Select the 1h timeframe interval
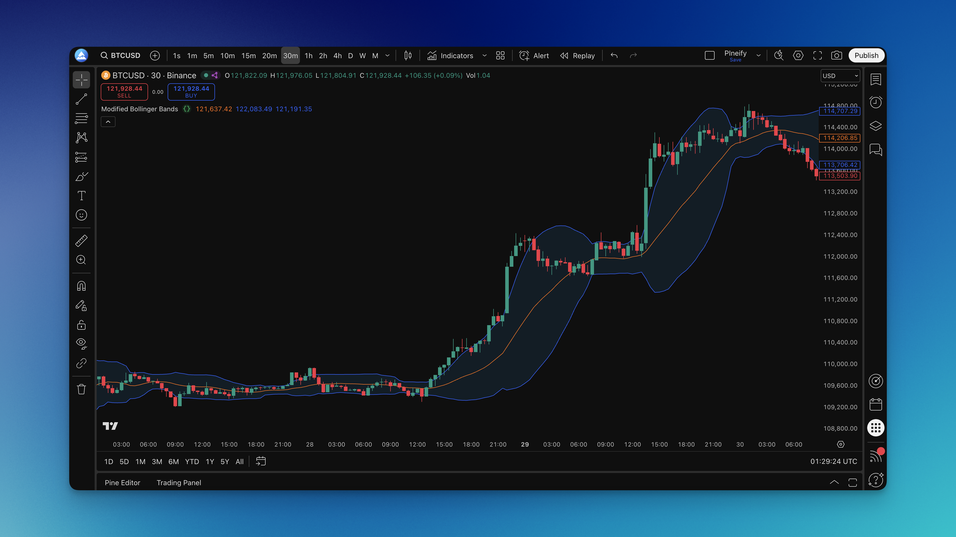 [x=308, y=56]
